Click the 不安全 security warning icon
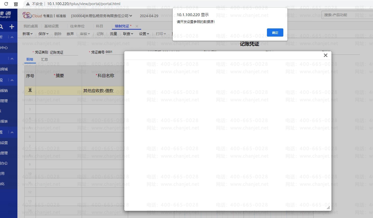Screen dimensions: 373x218 point(28,4)
